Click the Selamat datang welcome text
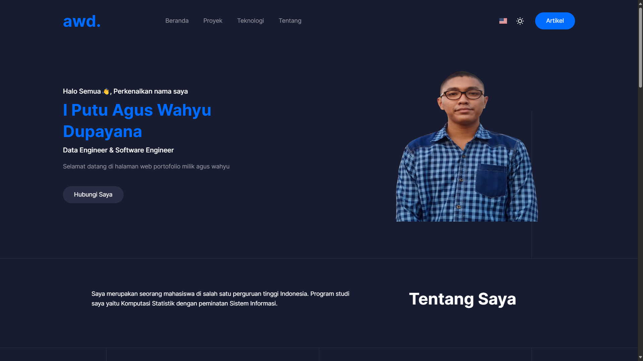Screen dimensions: 643x361 coord(146,166)
